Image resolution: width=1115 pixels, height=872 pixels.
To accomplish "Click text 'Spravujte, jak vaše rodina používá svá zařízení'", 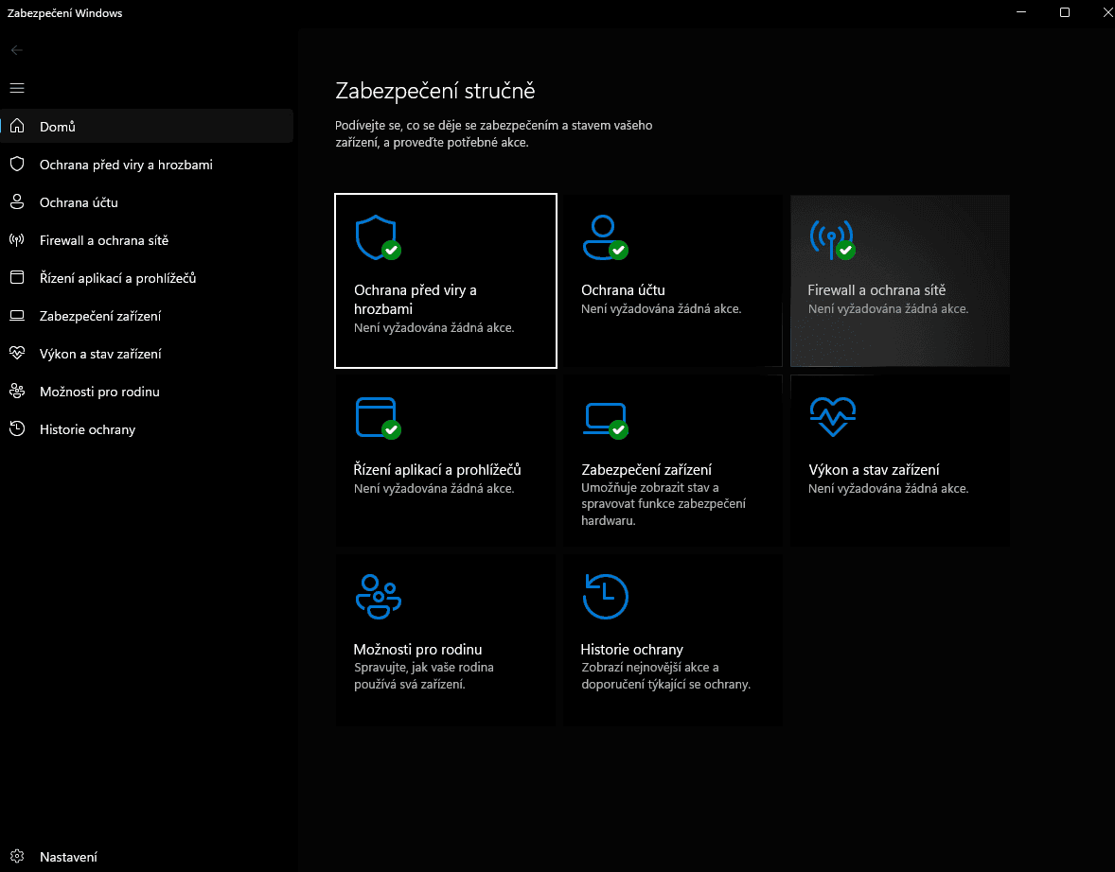I will click(x=424, y=675).
